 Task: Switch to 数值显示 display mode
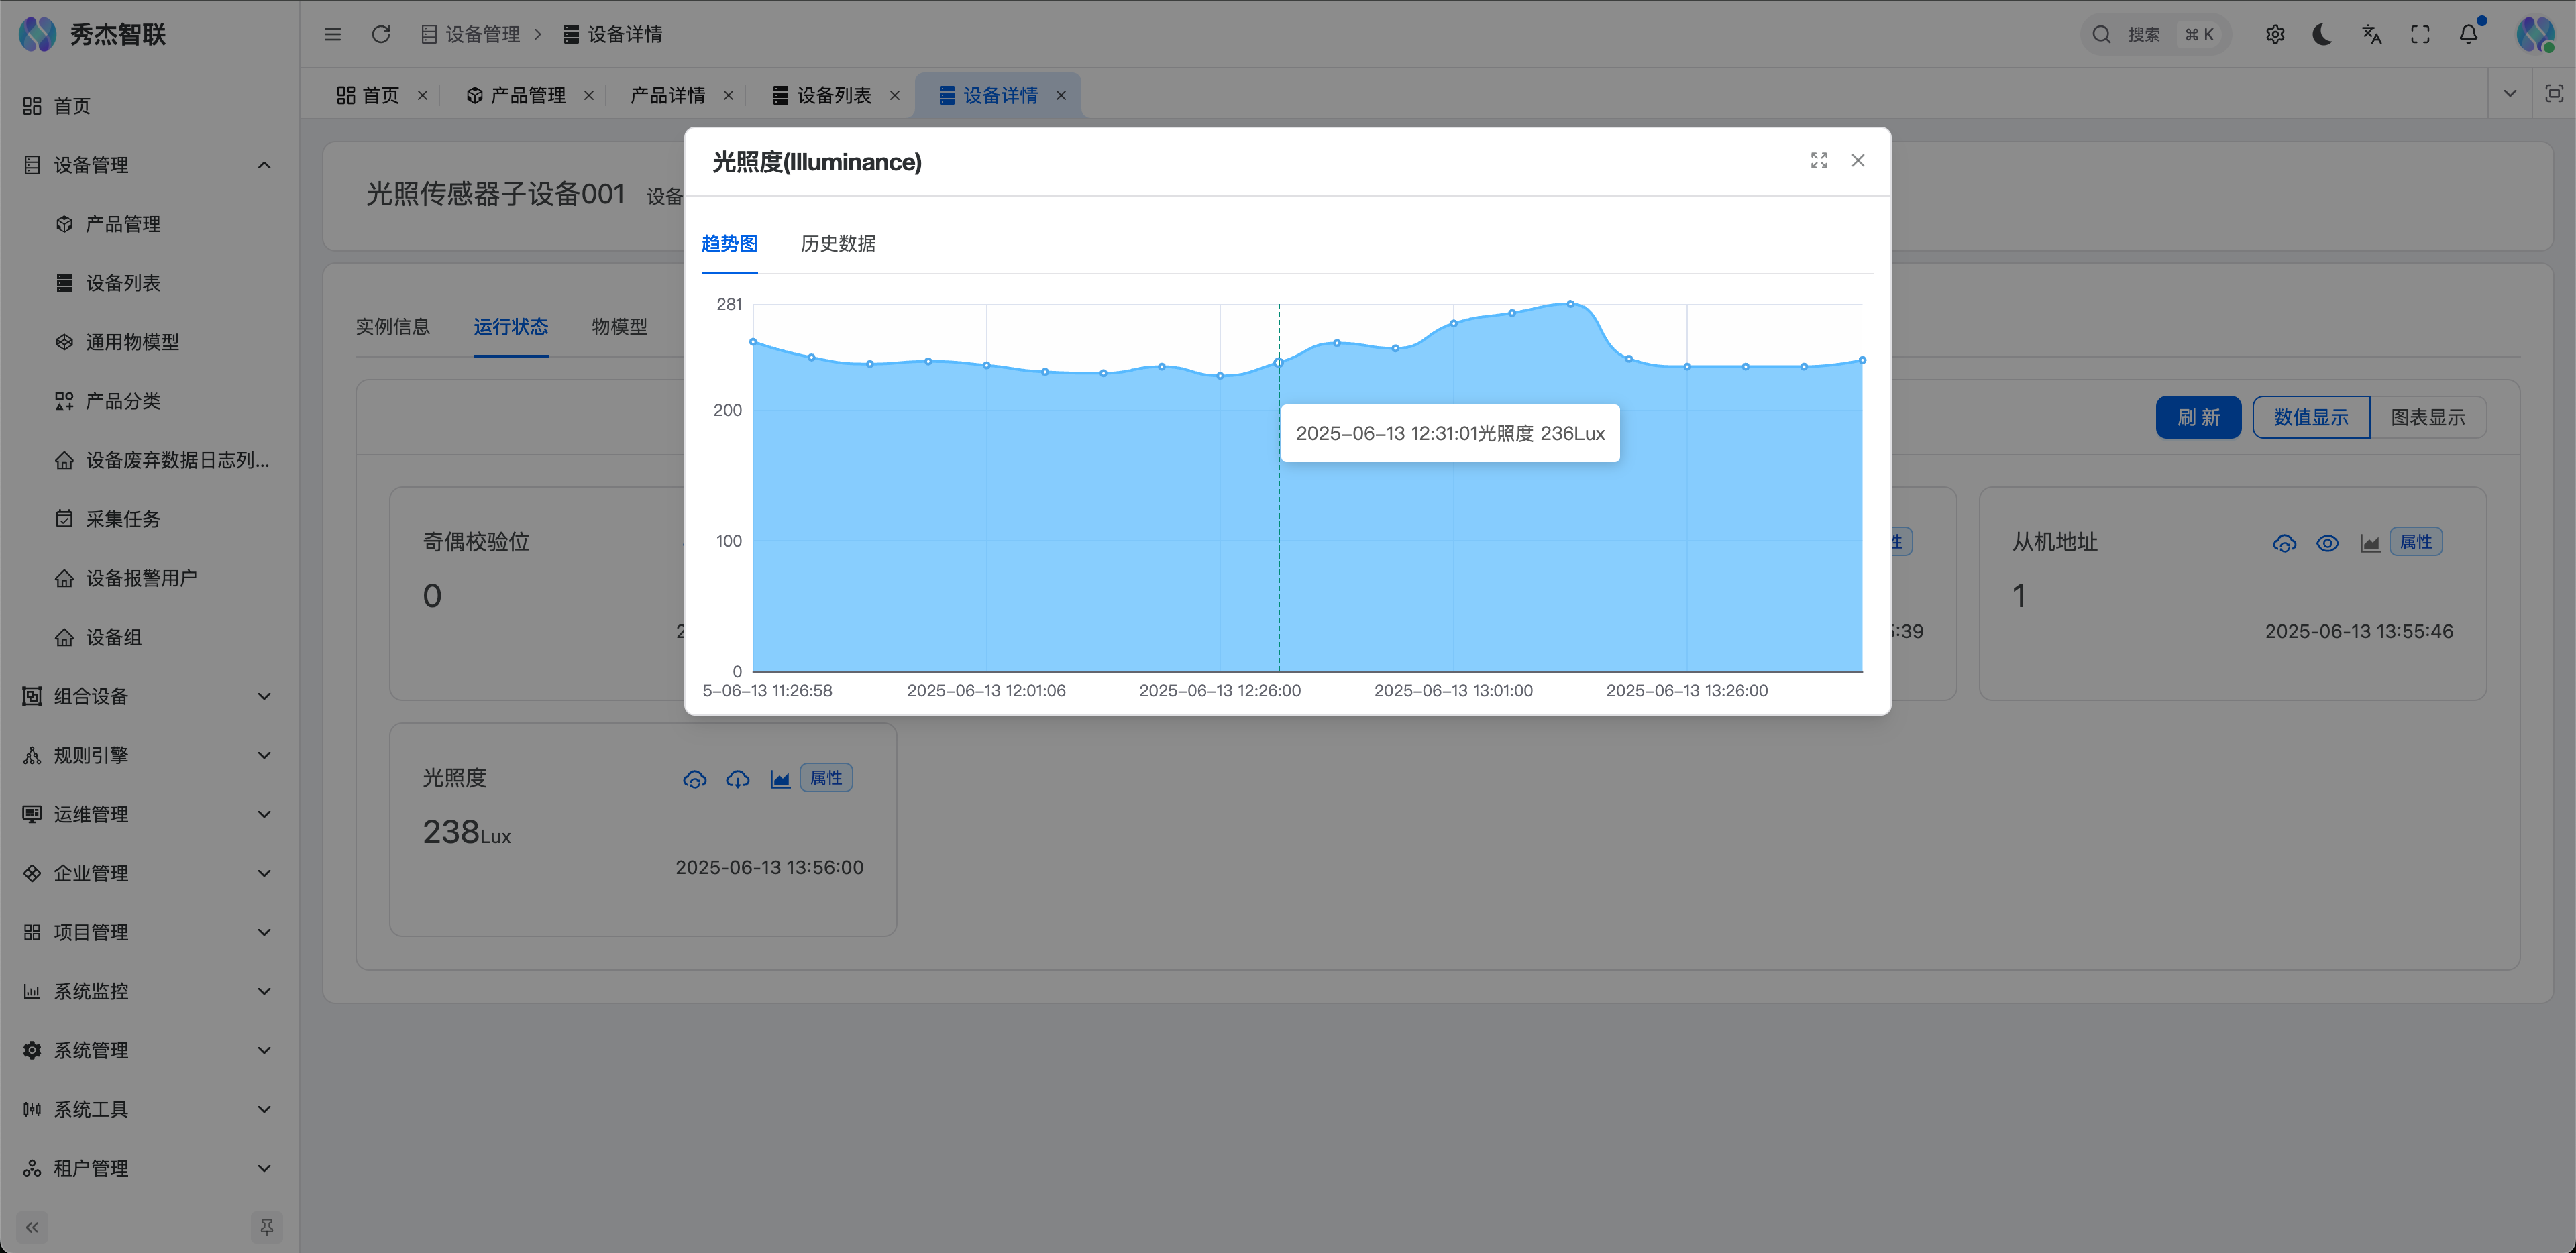point(2310,417)
